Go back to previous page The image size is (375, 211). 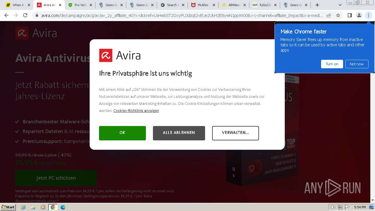pyautogui.click(x=6, y=15)
